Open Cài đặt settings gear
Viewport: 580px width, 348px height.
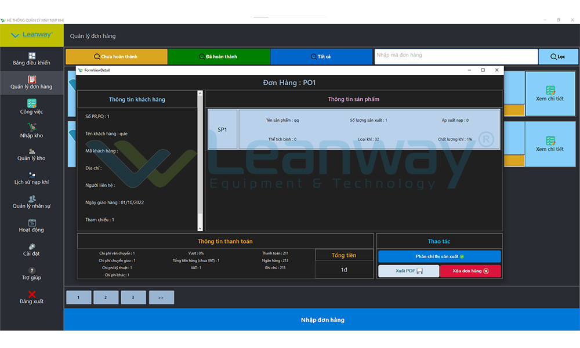[32, 246]
